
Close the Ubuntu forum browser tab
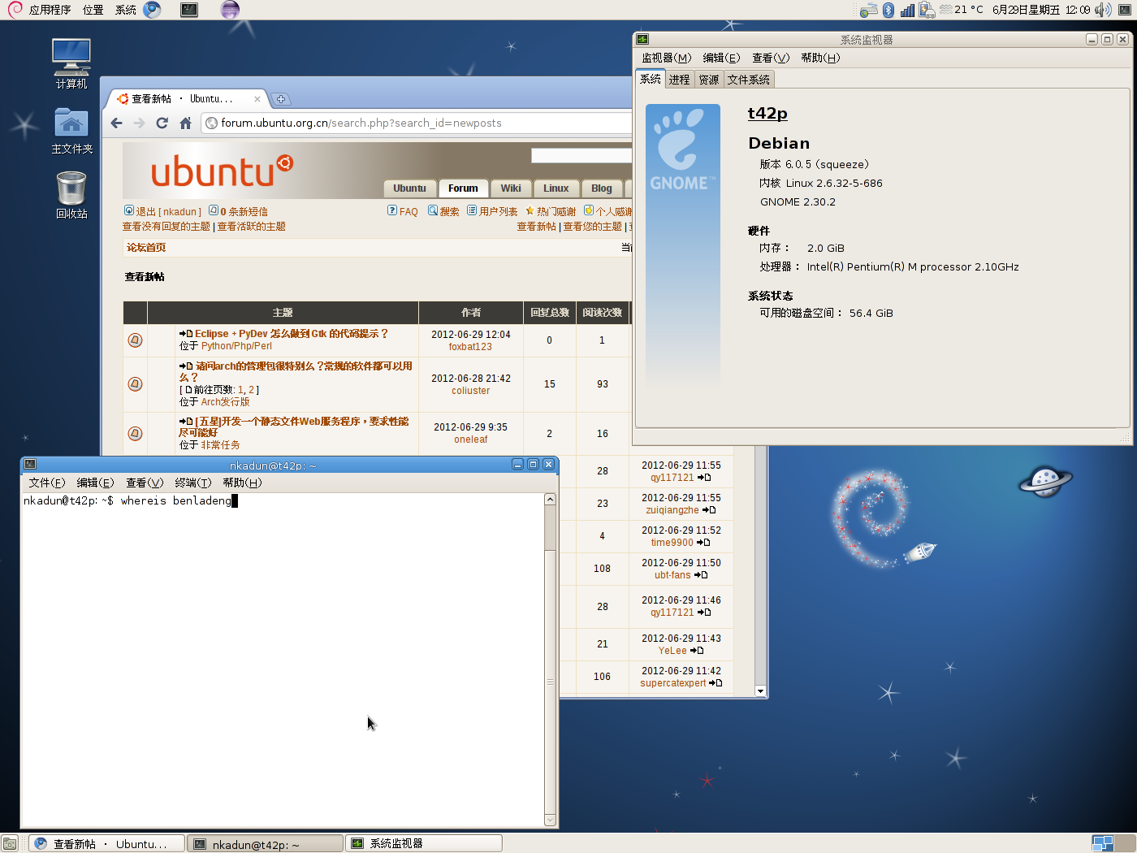point(257,99)
